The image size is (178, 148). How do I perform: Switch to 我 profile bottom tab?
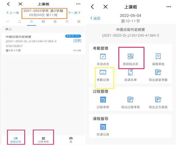71,140
